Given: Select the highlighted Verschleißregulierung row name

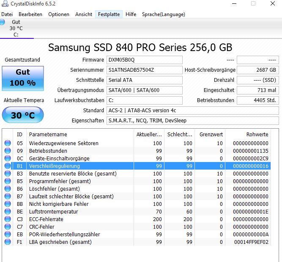Looking at the screenshot, I should (x=54, y=166).
